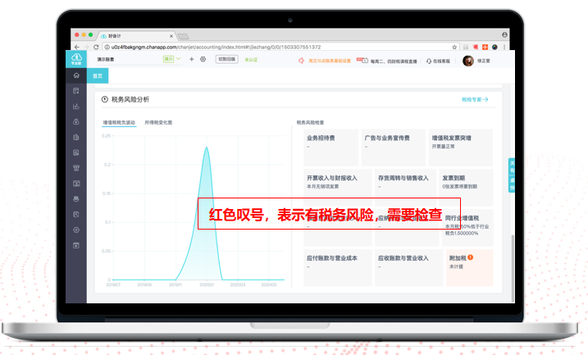The width and height of the screenshot is (588, 355).
Task: Open the gear settings icon beside the plus
Action: [x=203, y=60]
